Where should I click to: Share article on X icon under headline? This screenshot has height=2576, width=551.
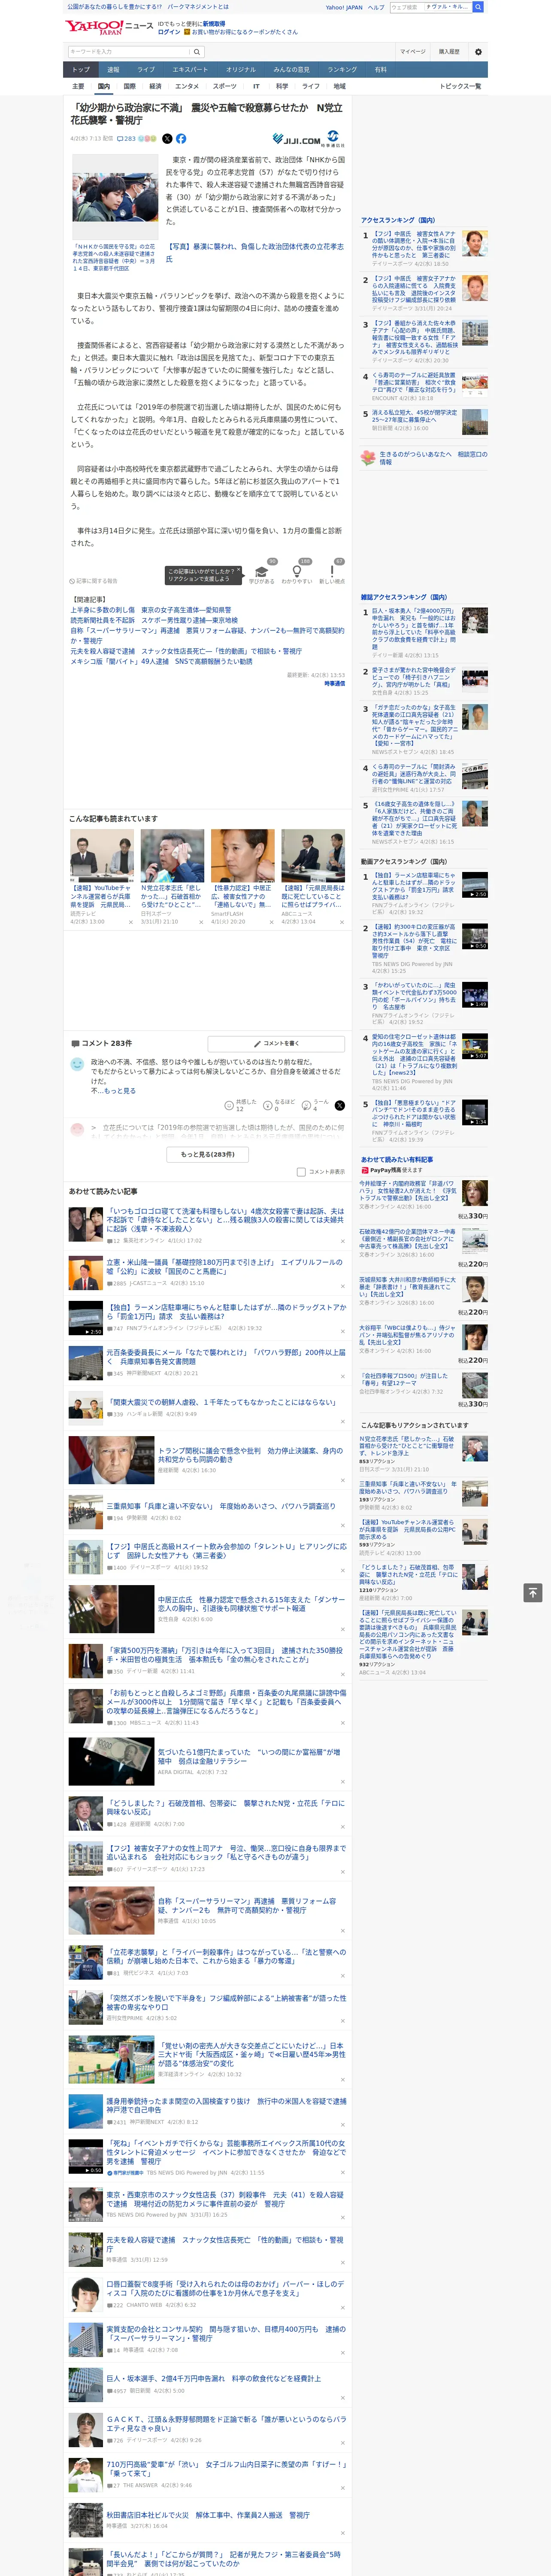pyautogui.click(x=167, y=139)
